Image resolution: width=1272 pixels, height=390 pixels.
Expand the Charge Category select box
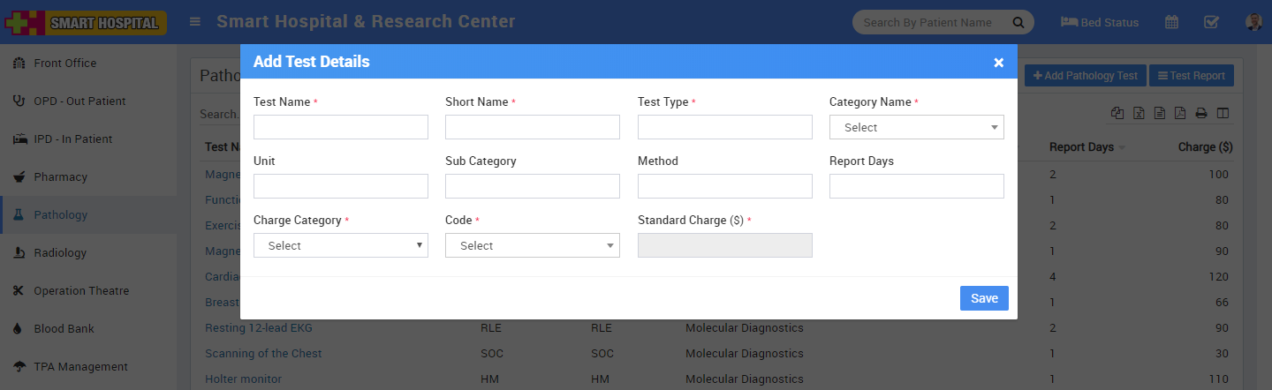(x=340, y=245)
